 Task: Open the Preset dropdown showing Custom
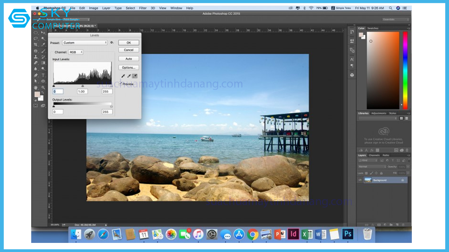click(x=85, y=43)
